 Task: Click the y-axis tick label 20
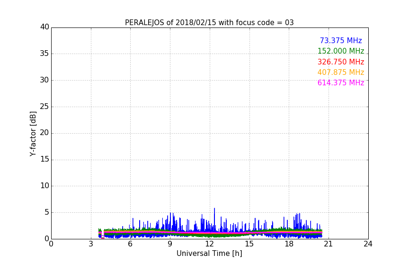pos(44,133)
